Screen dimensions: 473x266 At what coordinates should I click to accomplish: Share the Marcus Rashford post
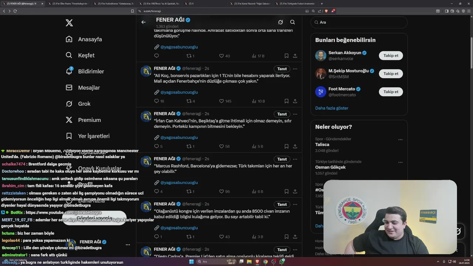[x=295, y=191]
